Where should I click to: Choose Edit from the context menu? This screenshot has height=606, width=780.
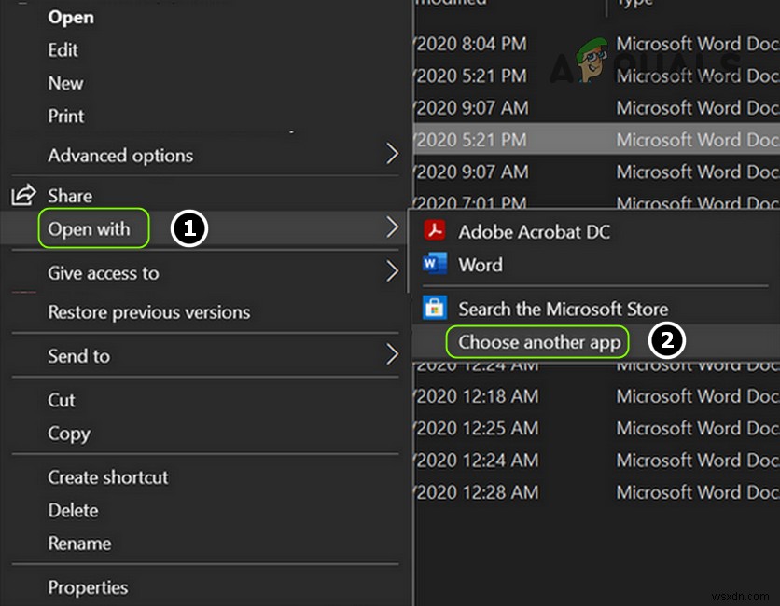(63, 49)
